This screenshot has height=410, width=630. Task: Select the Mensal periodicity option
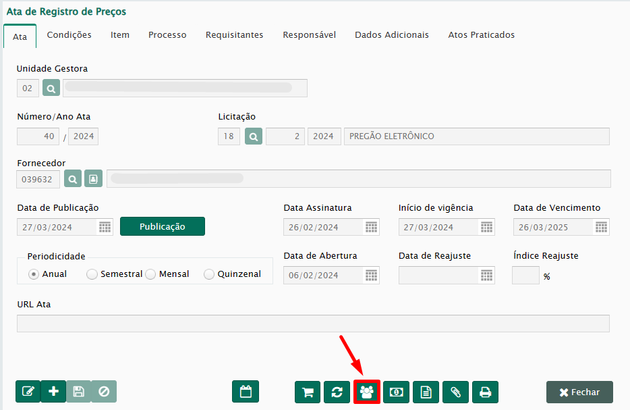click(150, 274)
